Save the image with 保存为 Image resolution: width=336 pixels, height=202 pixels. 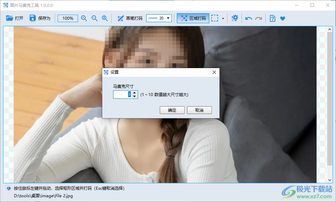(40, 18)
